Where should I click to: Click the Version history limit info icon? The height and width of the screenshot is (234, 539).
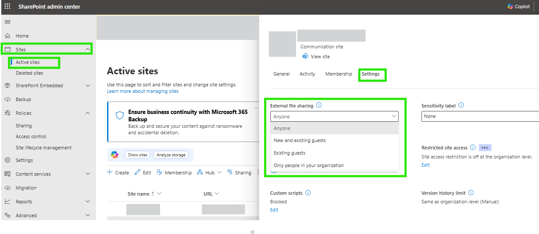(471, 193)
